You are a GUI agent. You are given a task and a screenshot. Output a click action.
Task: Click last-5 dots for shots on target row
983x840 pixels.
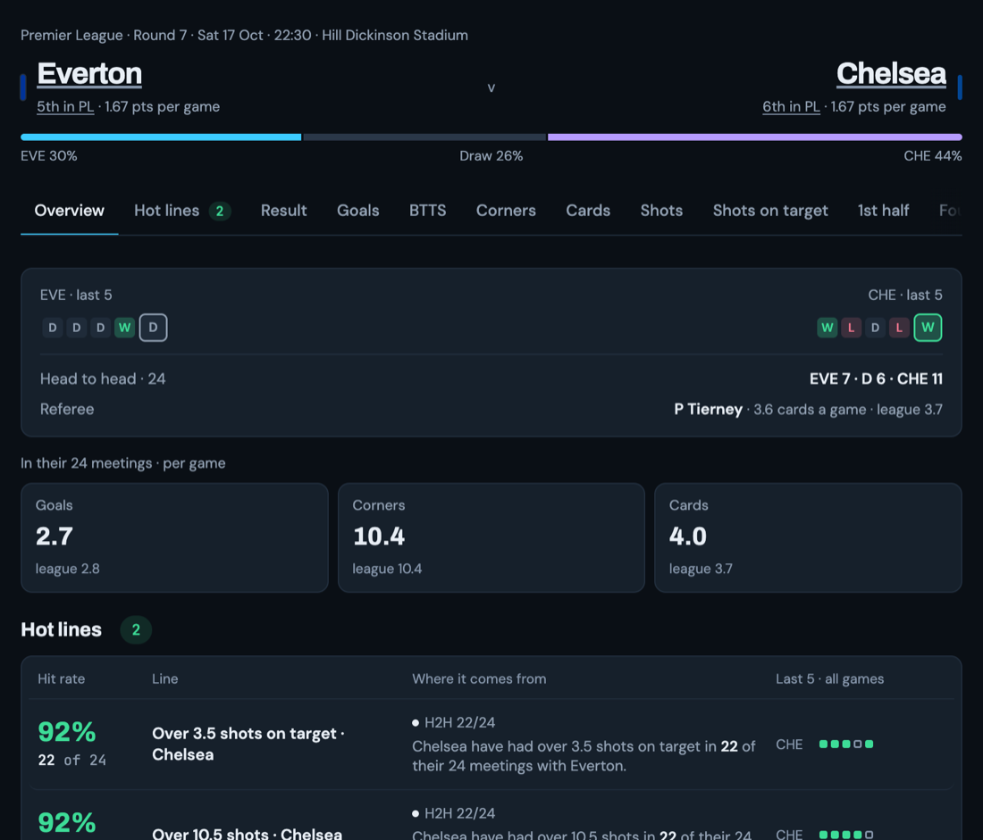tap(846, 744)
